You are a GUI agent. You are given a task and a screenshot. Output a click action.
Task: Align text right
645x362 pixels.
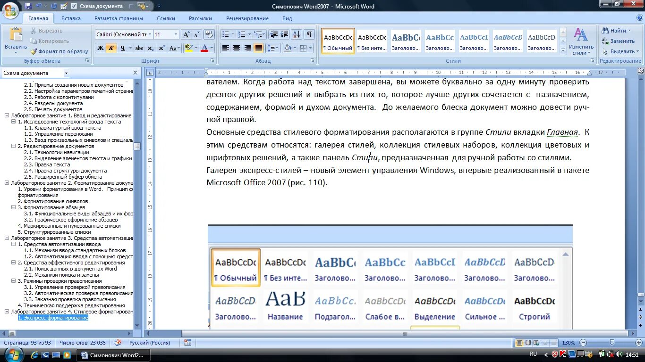pos(247,48)
